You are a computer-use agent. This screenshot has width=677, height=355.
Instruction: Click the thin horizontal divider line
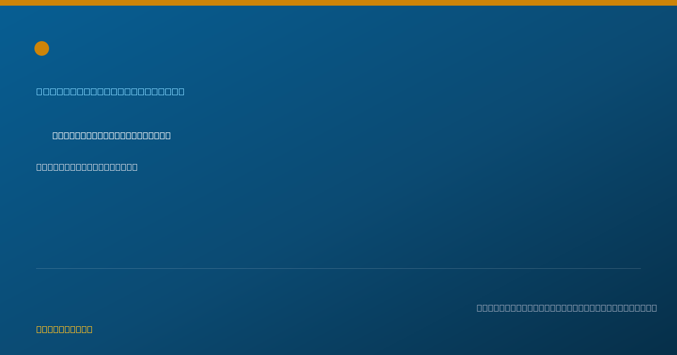click(338, 268)
